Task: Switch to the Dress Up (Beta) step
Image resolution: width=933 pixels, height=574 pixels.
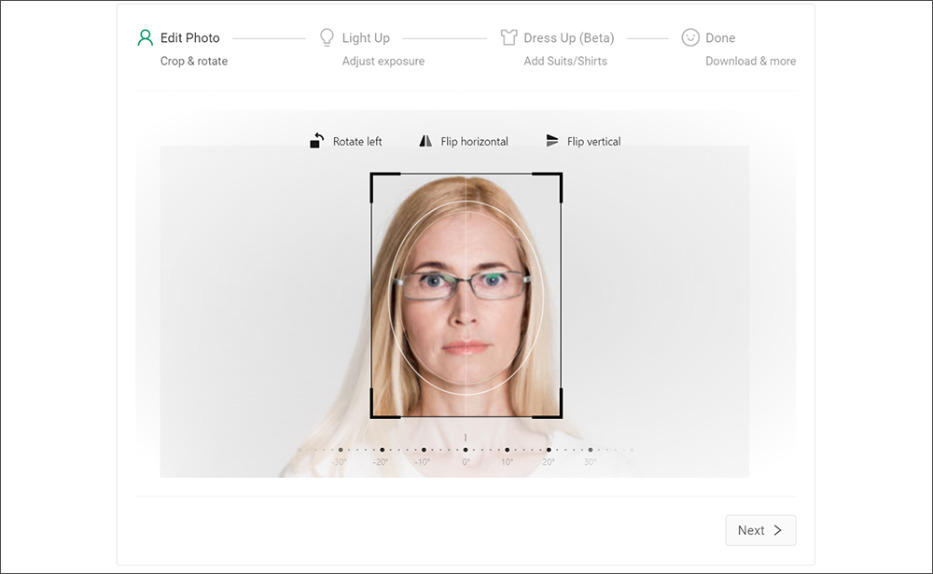Action: pyautogui.click(x=567, y=37)
